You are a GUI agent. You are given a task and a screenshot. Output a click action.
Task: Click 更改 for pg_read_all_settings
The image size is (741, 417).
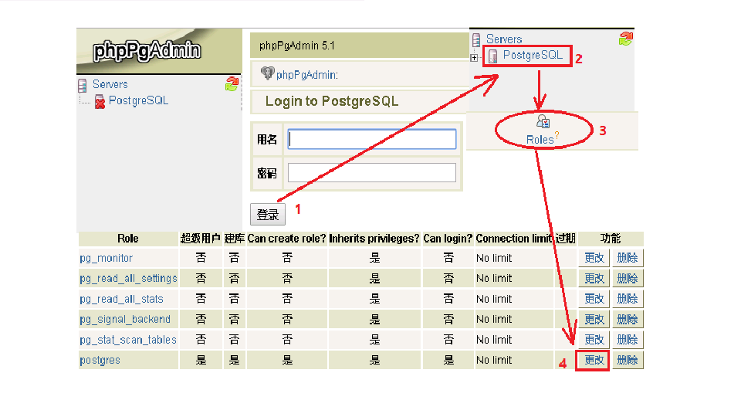594,279
